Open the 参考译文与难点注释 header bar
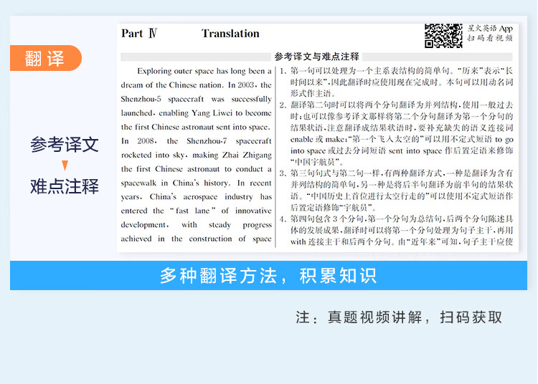This screenshot has height=384, width=538. pyautogui.click(x=316, y=57)
